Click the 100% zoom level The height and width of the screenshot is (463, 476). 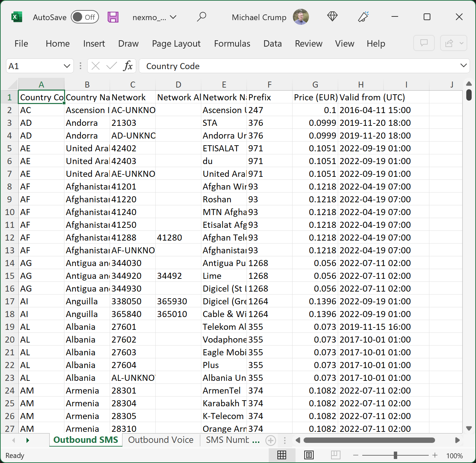click(455, 456)
